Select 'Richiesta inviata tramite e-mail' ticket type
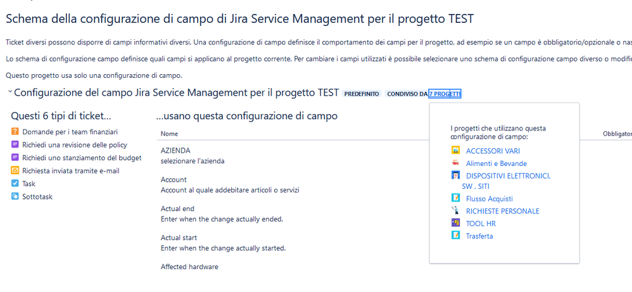The width and height of the screenshot is (632, 292). tap(71, 170)
